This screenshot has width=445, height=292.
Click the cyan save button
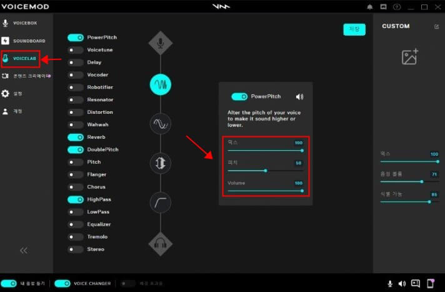(x=354, y=29)
